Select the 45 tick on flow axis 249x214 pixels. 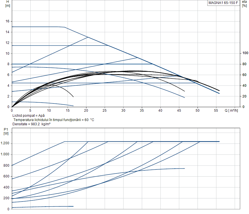179,111
